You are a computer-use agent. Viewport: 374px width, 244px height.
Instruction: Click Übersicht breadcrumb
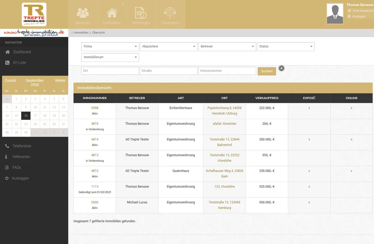pos(99,33)
